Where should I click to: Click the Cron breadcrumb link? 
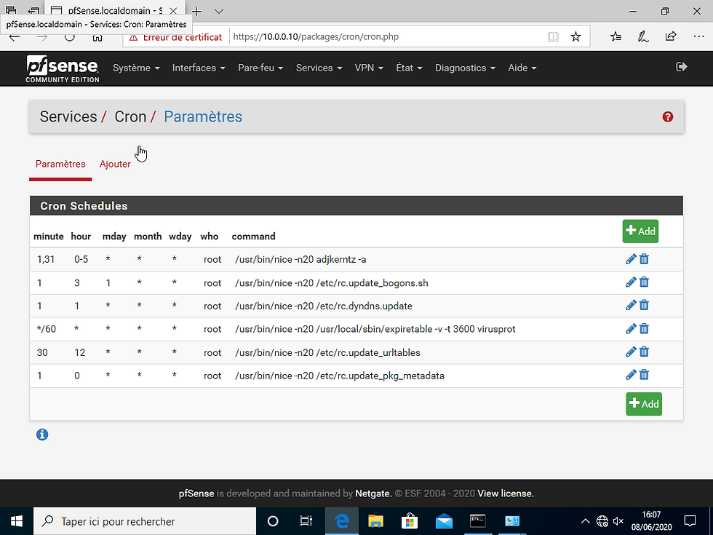[130, 117]
